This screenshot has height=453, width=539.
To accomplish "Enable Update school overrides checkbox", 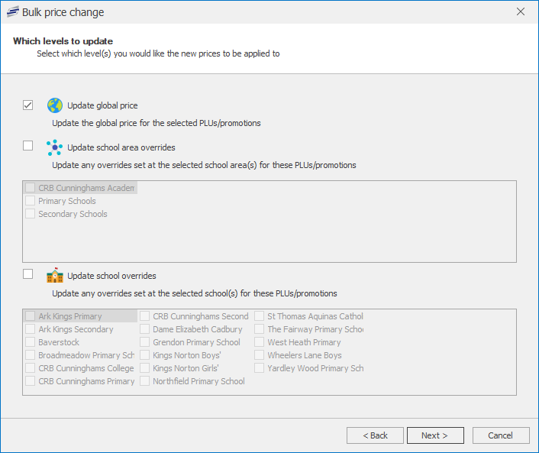I will pos(28,273).
